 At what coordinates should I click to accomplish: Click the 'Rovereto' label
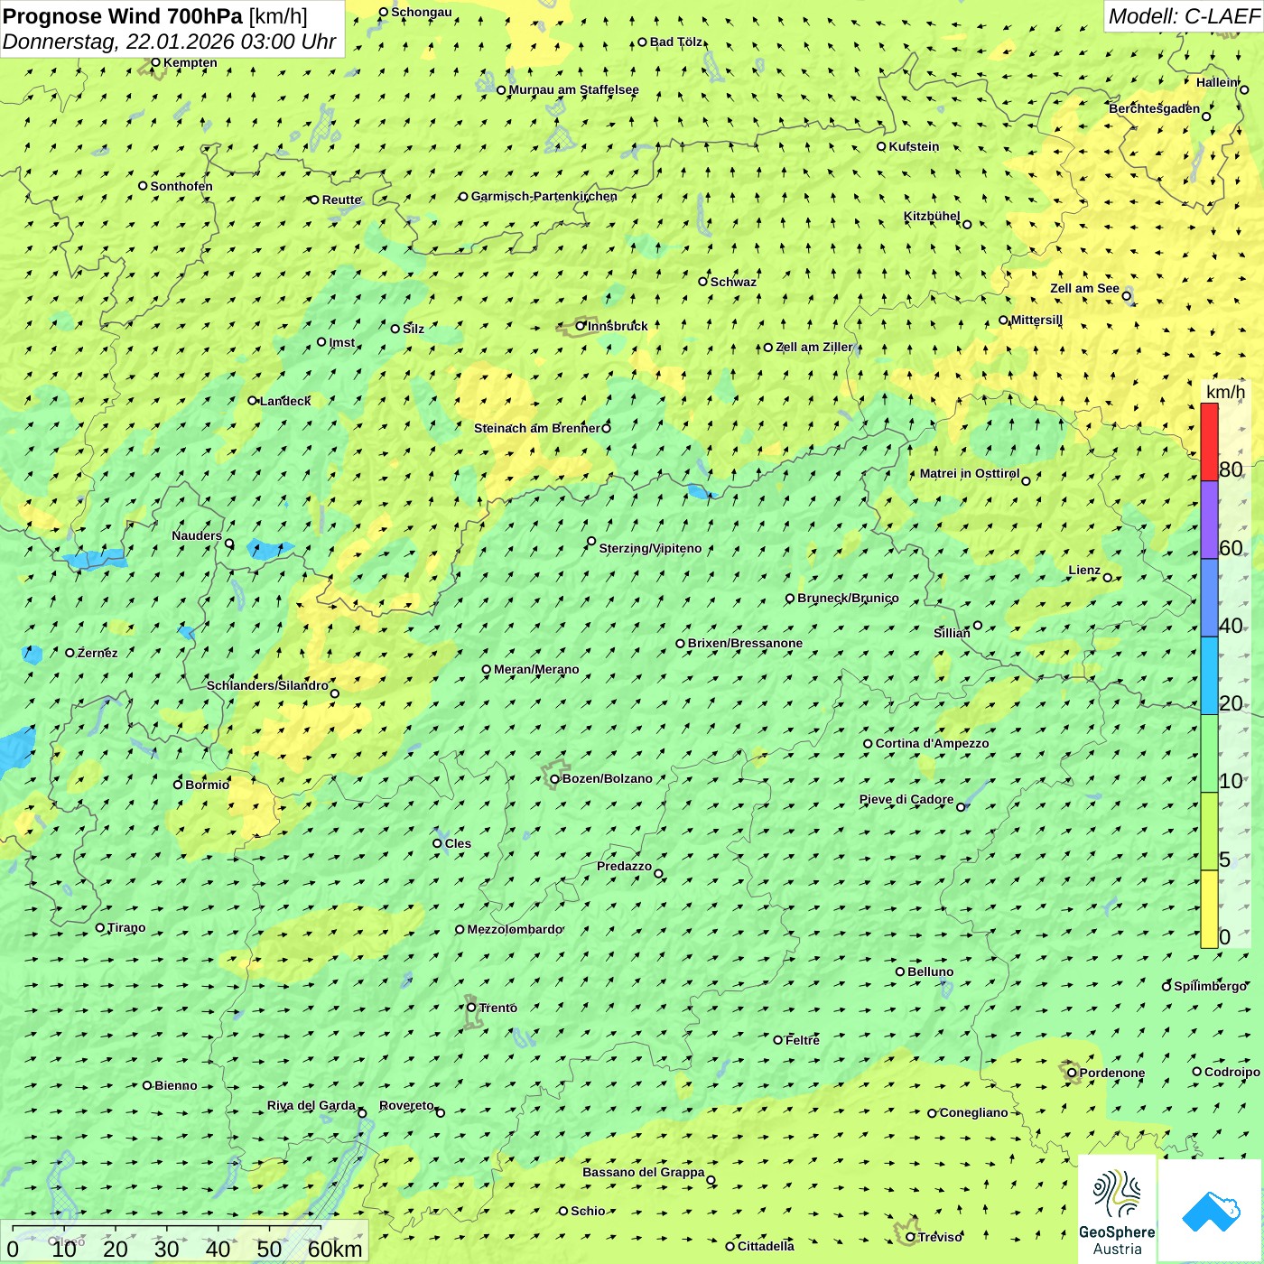[x=406, y=1105]
